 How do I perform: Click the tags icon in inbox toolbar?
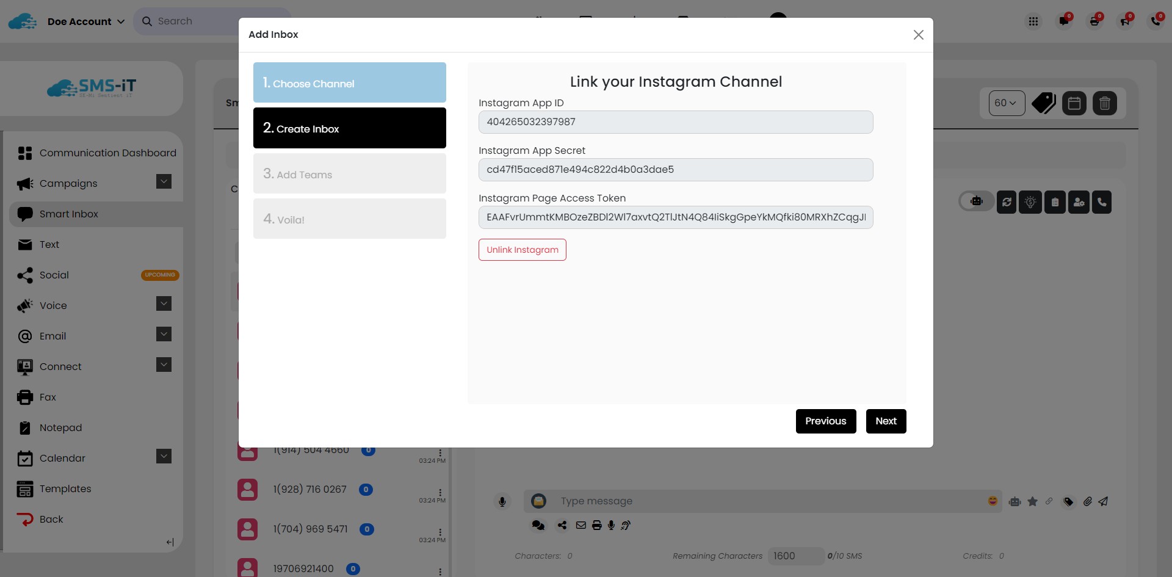pyautogui.click(x=1044, y=103)
